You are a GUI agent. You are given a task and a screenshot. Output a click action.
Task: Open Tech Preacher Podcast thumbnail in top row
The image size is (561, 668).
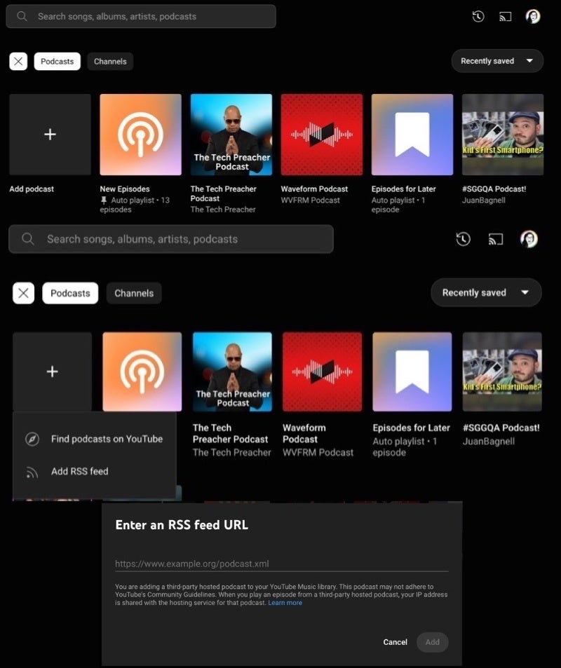point(231,134)
